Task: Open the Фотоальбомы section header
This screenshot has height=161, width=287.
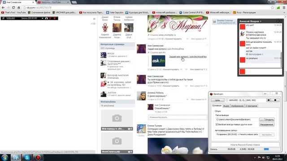Action: (x=117, y=102)
